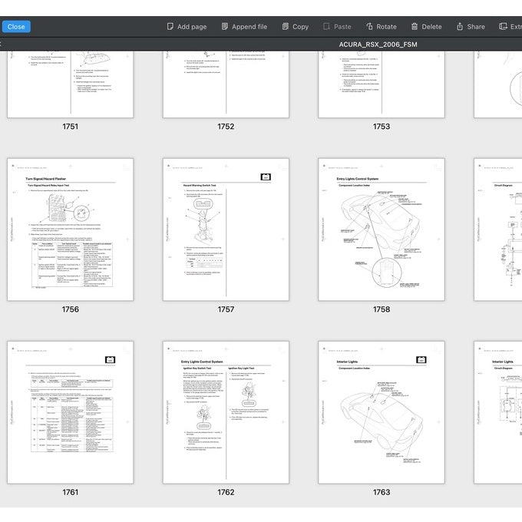Pick page 1757 Hazard Warning Switch Test
522x522 pixels.
pyautogui.click(x=226, y=230)
